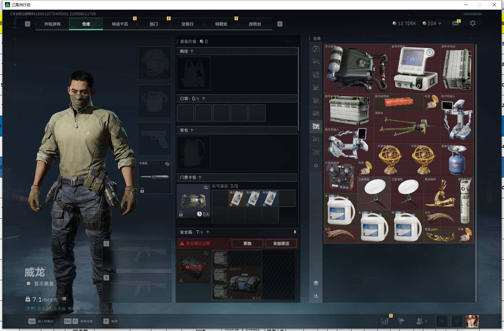Toggle the 显示装备 checkbox
The width and height of the screenshot is (504, 331).
(28, 283)
